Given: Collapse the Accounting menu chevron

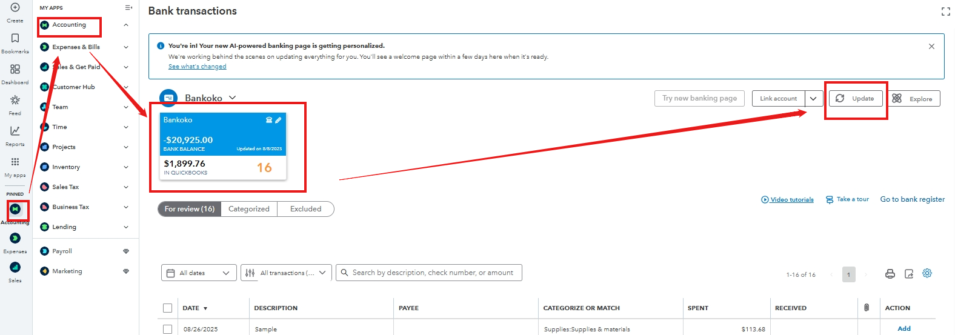Looking at the screenshot, I should click(x=126, y=25).
